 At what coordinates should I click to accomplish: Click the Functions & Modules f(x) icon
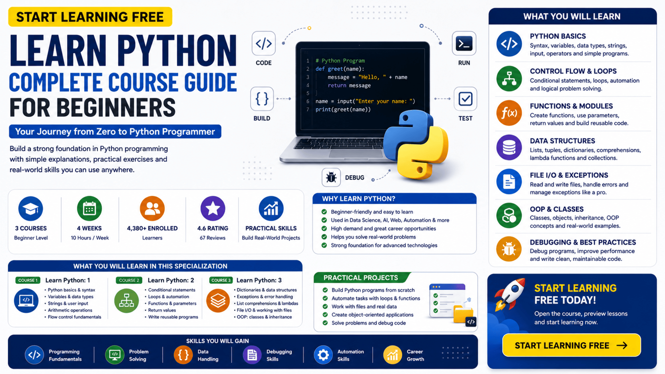(x=509, y=113)
